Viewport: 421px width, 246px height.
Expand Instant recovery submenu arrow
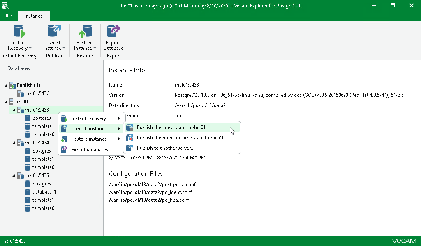tap(119, 118)
